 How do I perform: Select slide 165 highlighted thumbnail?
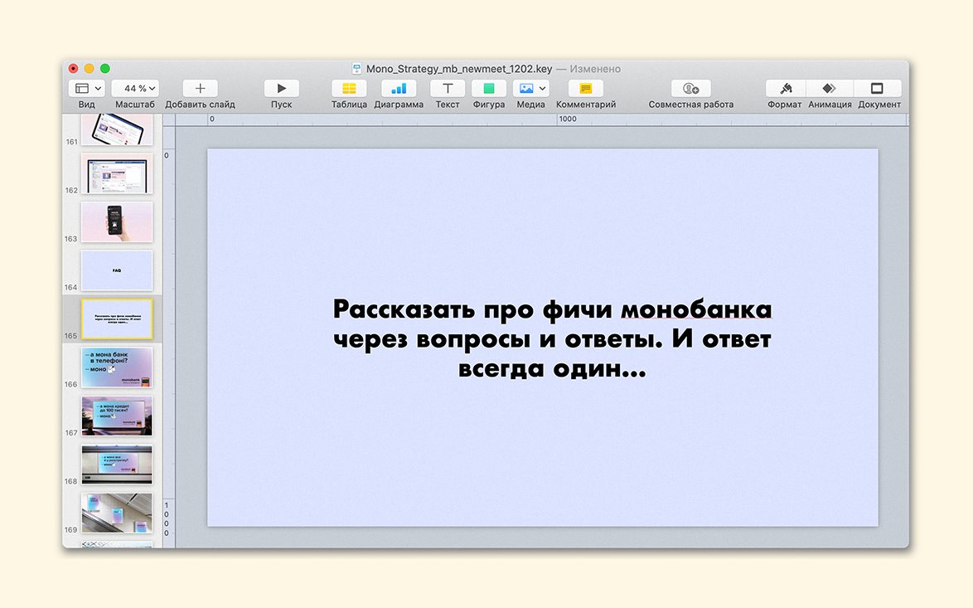pos(117,319)
